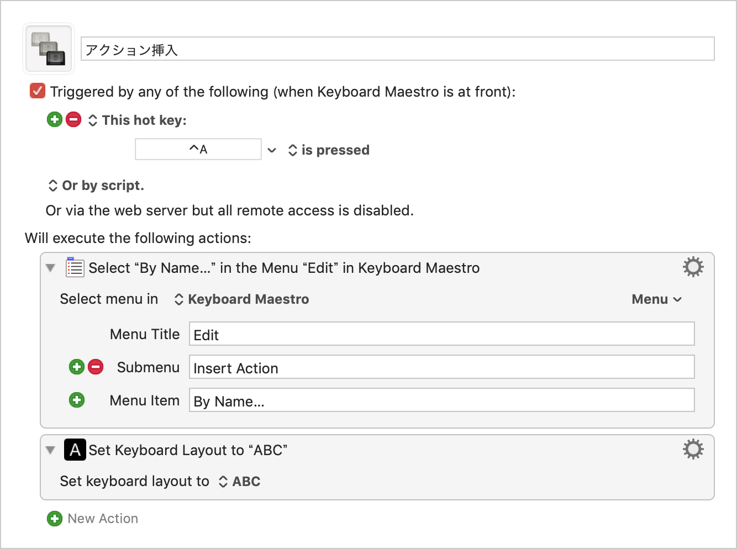Click the New Action label

(x=103, y=519)
